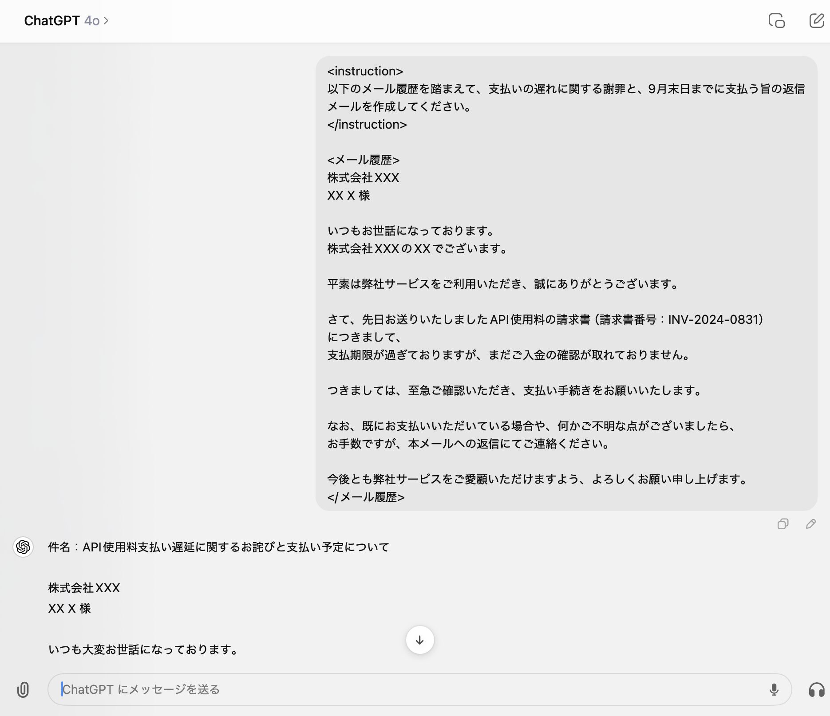Image resolution: width=830 pixels, height=716 pixels.
Task: Click the closing </メール履歴> tag text
Action: click(x=366, y=497)
